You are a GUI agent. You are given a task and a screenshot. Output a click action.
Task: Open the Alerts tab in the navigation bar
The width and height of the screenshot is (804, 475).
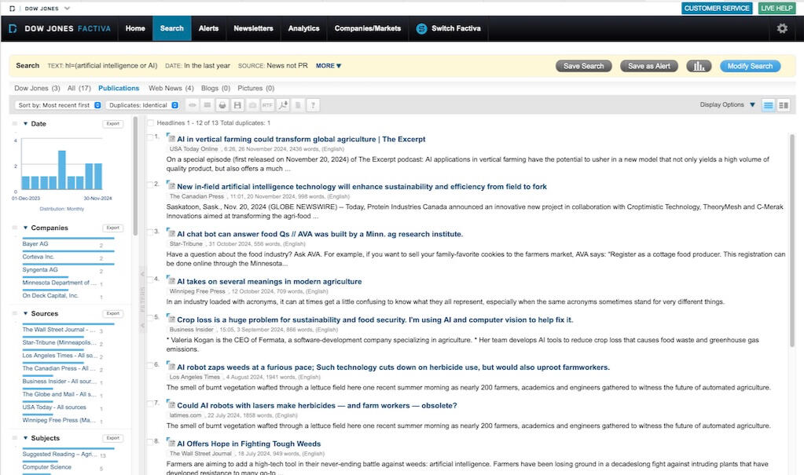click(x=208, y=28)
